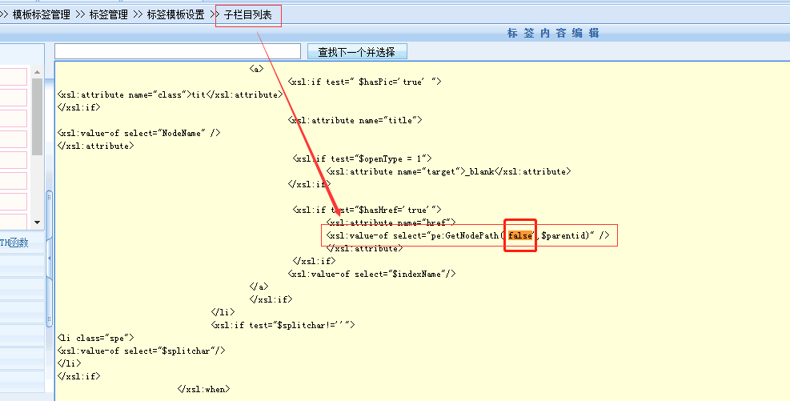
Task: Click the highlighted 'false' text in code
Action: 520,235
